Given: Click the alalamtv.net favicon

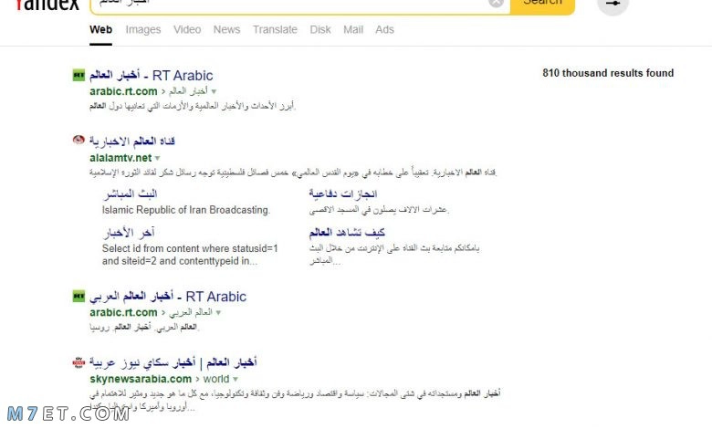Looking at the screenshot, I should (79, 140).
